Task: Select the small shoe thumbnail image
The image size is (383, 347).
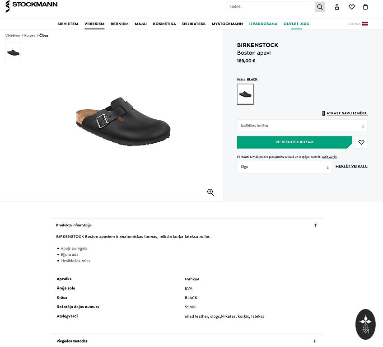Action: coord(13,52)
